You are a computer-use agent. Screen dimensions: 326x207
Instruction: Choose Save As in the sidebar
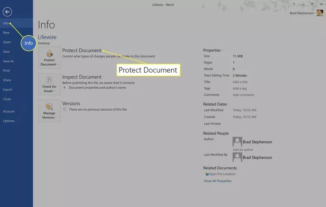tap(17, 61)
